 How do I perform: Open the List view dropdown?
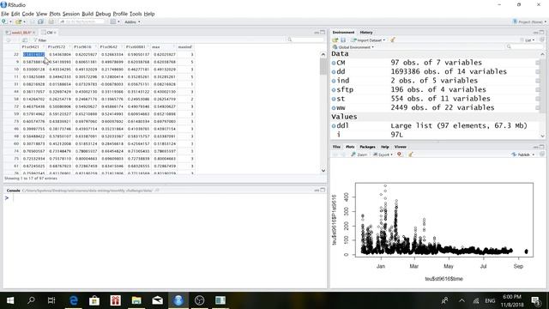tap(528, 40)
